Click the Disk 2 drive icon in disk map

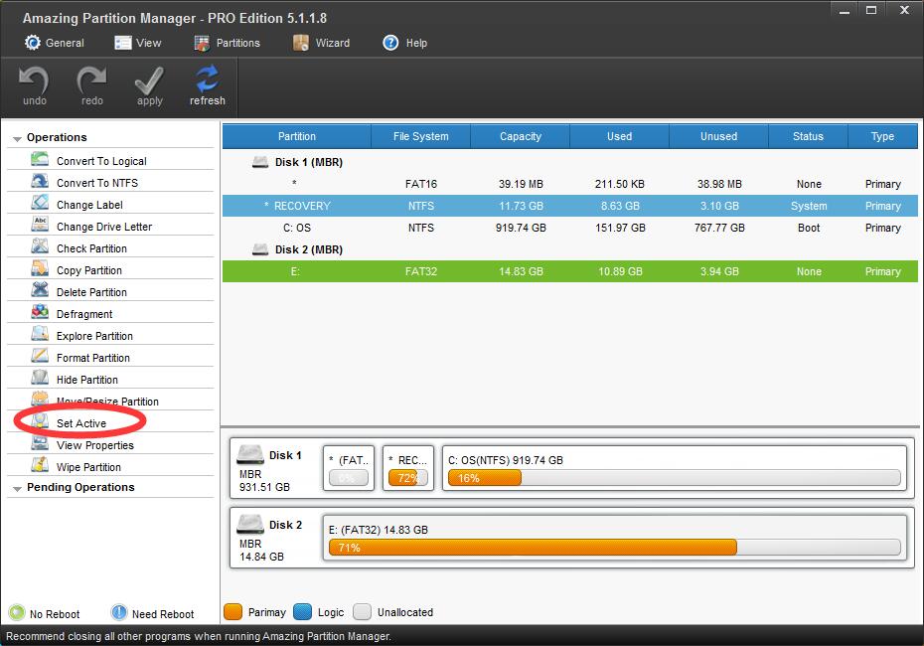tap(249, 525)
